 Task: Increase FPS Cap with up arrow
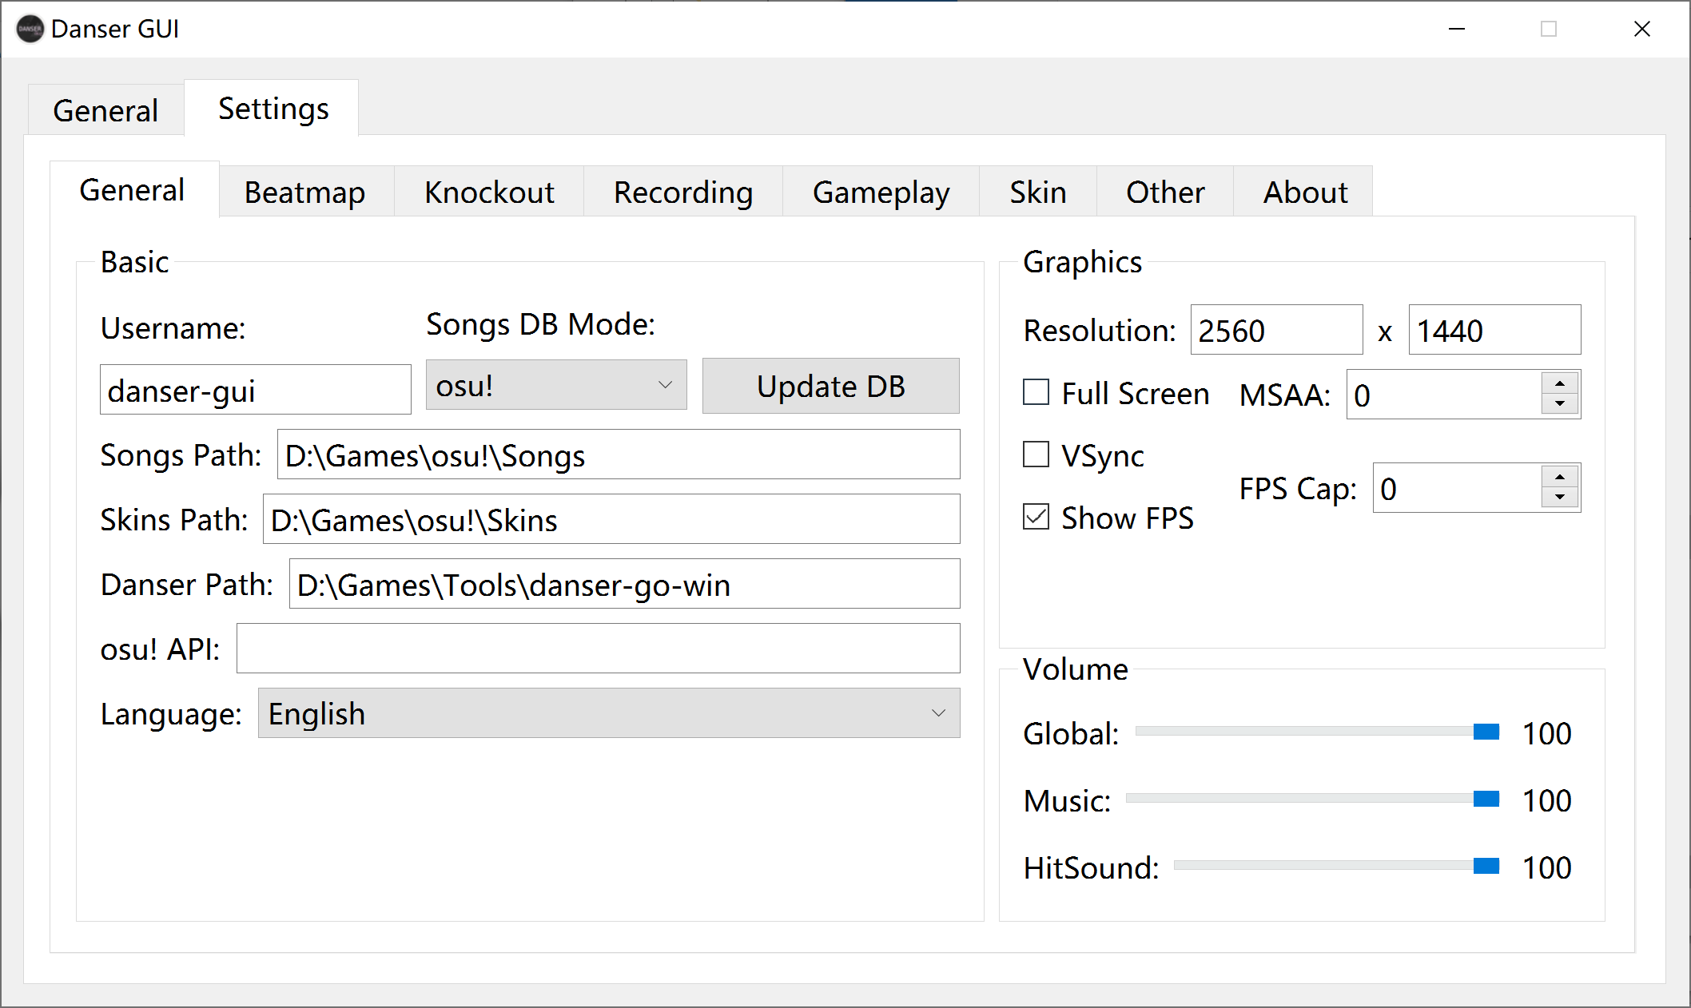(1559, 478)
